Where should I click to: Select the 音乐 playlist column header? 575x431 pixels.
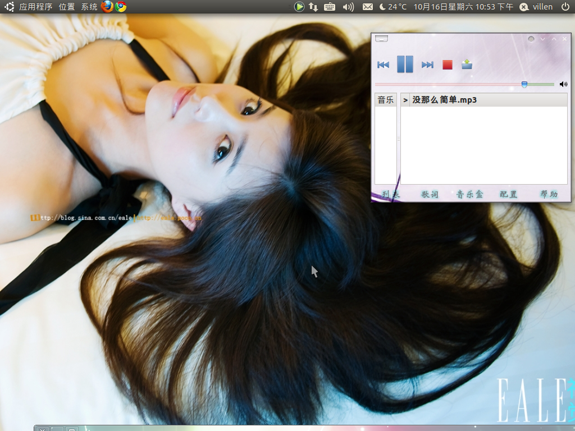click(x=385, y=100)
